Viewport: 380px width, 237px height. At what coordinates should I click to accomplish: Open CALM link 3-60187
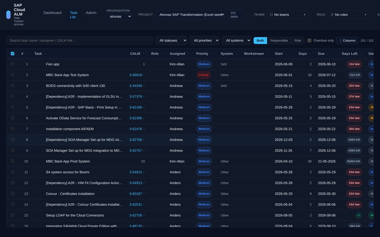pyautogui.click(x=136, y=194)
